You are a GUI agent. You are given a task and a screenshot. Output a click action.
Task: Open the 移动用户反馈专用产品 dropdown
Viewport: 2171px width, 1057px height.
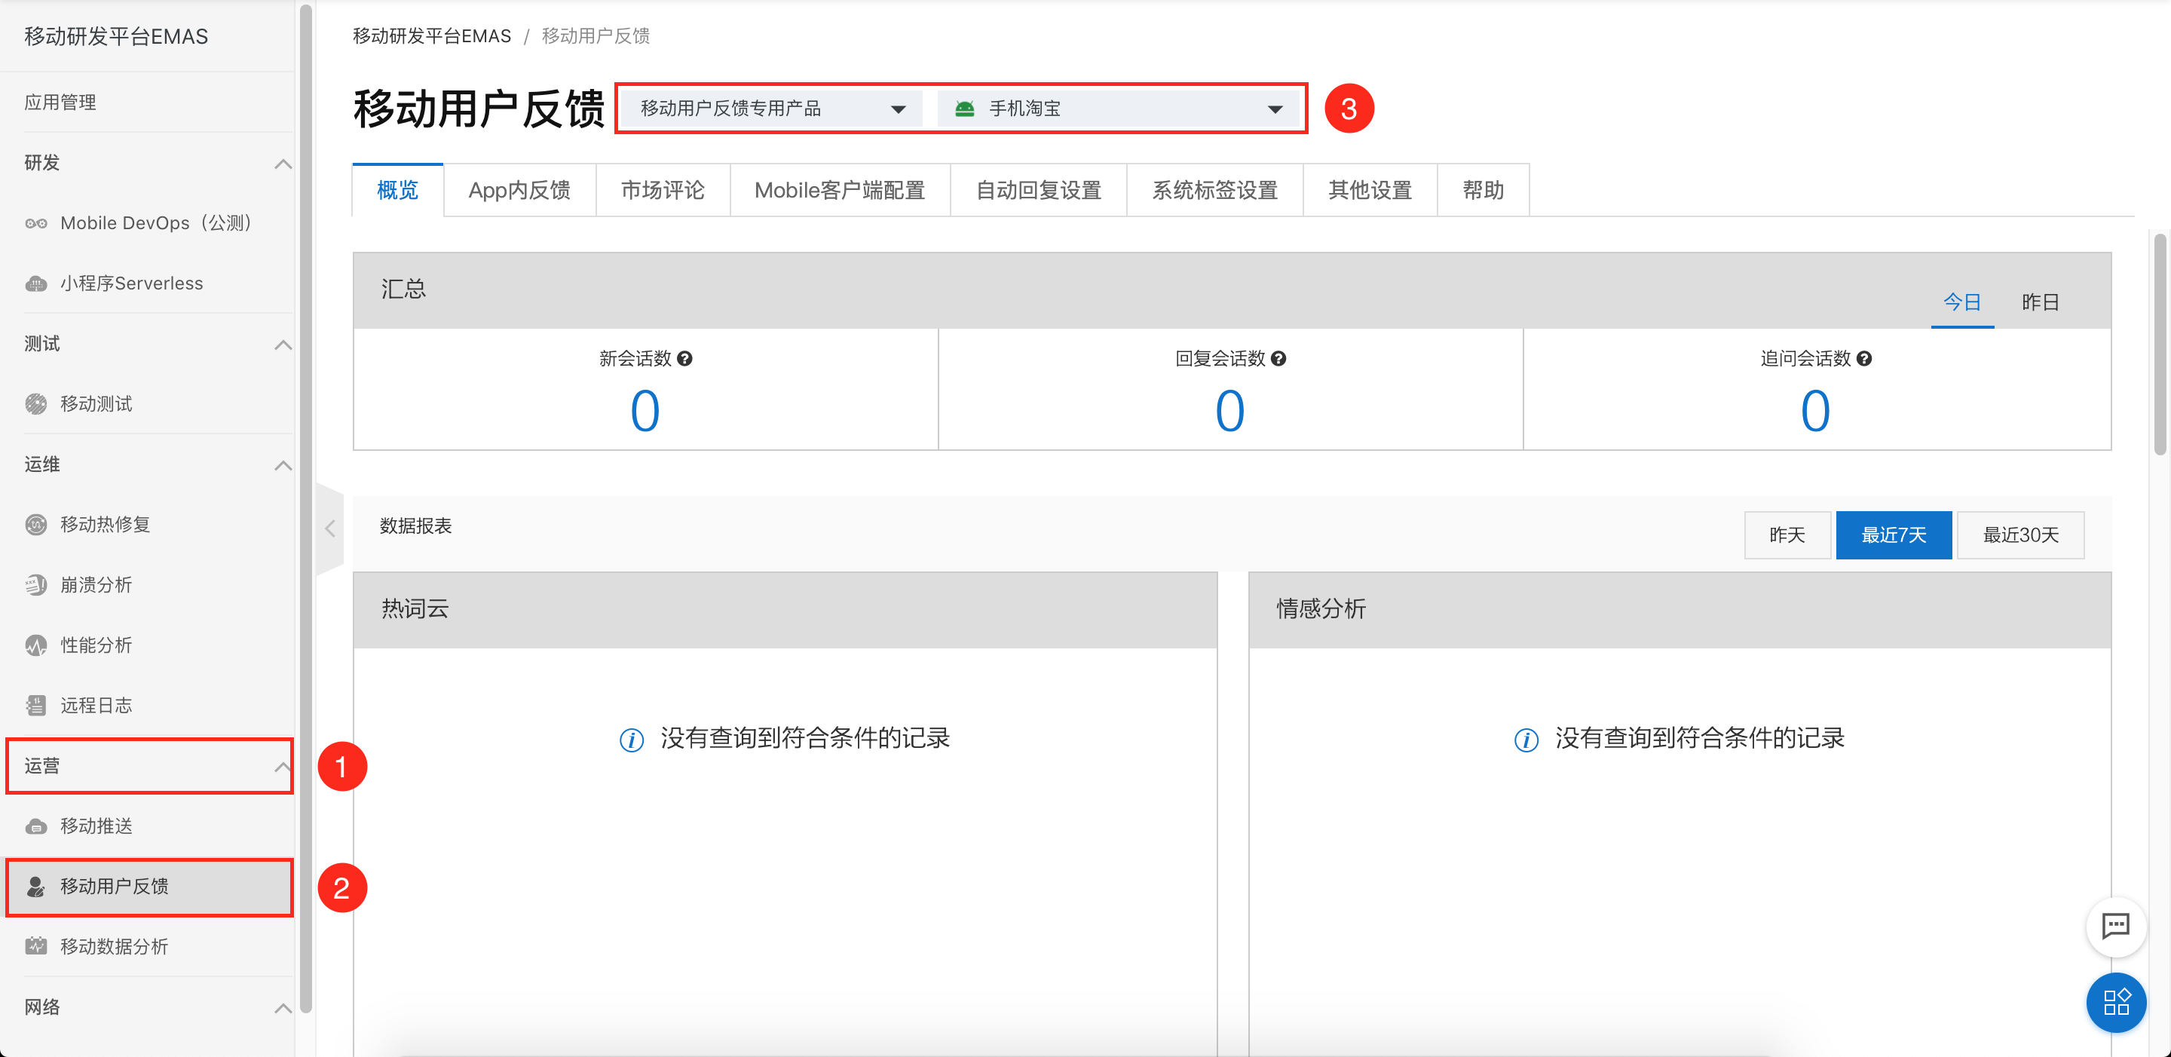pyautogui.click(x=772, y=109)
